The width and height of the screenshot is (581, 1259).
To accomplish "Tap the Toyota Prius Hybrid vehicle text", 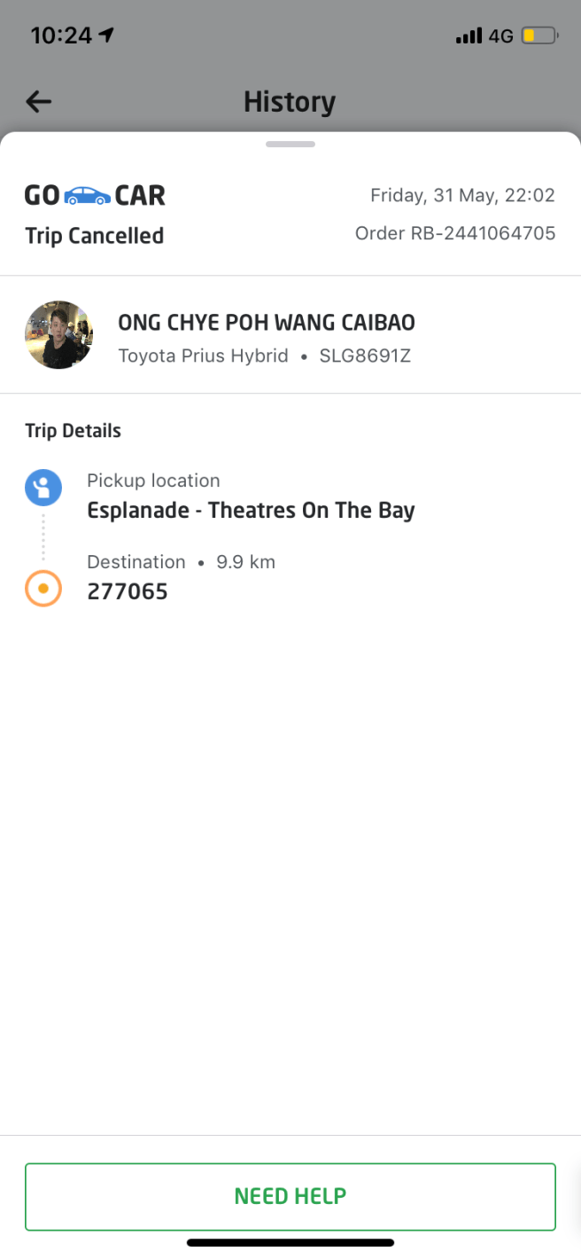I will click(x=203, y=356).
